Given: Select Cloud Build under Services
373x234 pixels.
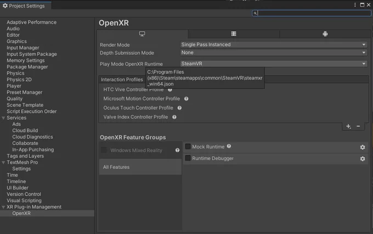Looking at the screenshot, I should (x=25, y=130).
